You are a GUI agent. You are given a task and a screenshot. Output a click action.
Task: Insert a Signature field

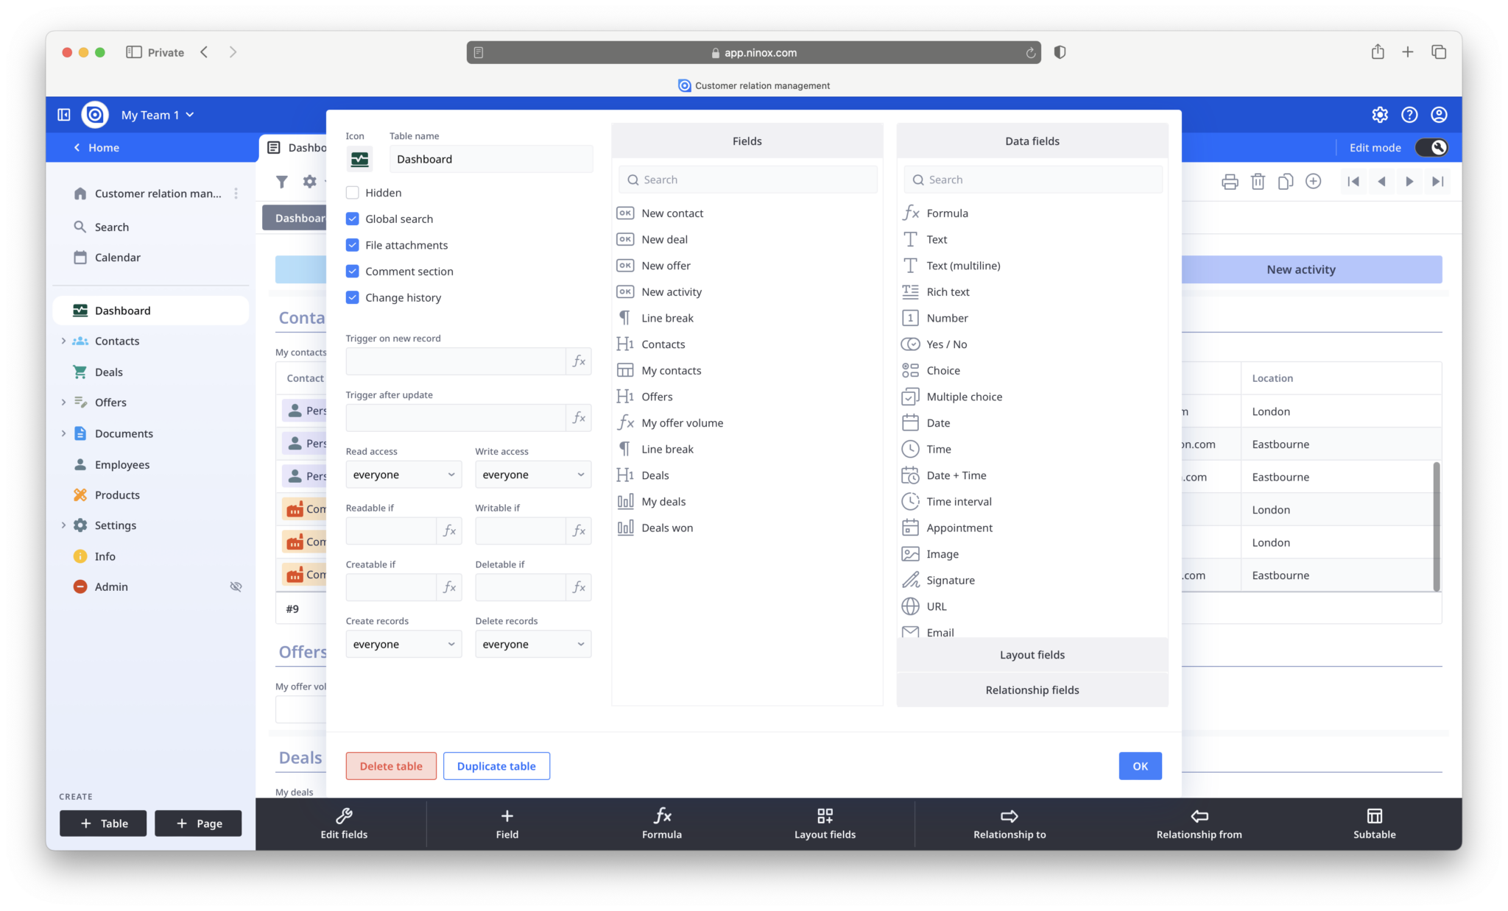click(x=949, y=580)
